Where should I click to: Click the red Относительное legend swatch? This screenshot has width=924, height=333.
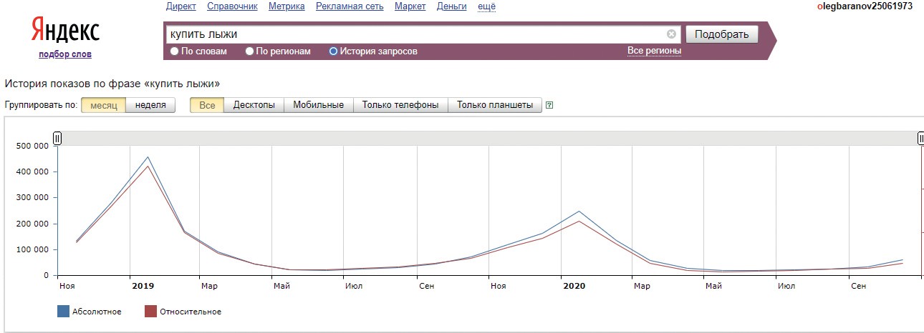click(x=150, y=312)
